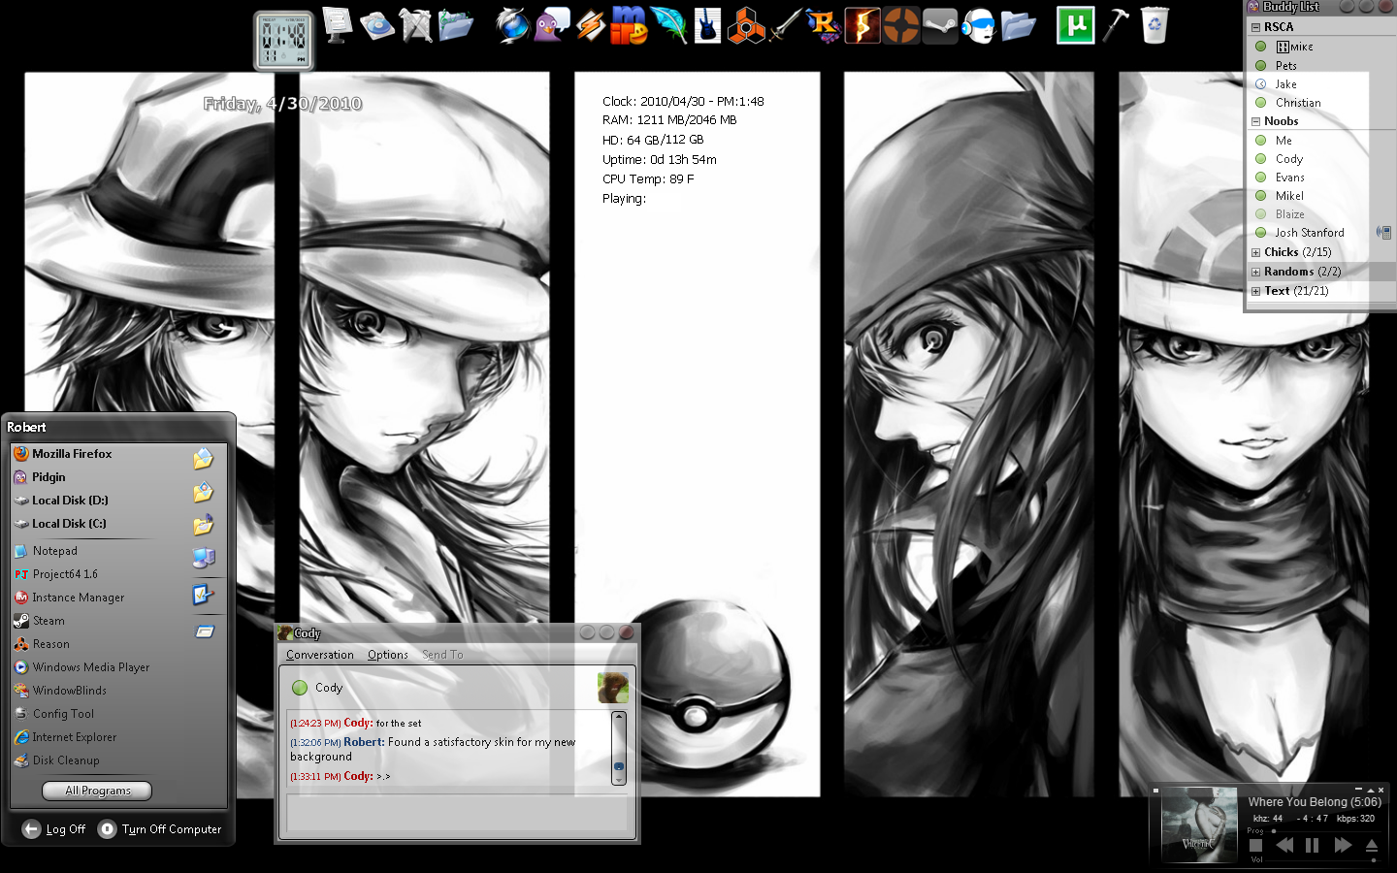Pause the currently playing song
The image size is (1397, 873).
pyautogui.click(x=1312, y=845)
